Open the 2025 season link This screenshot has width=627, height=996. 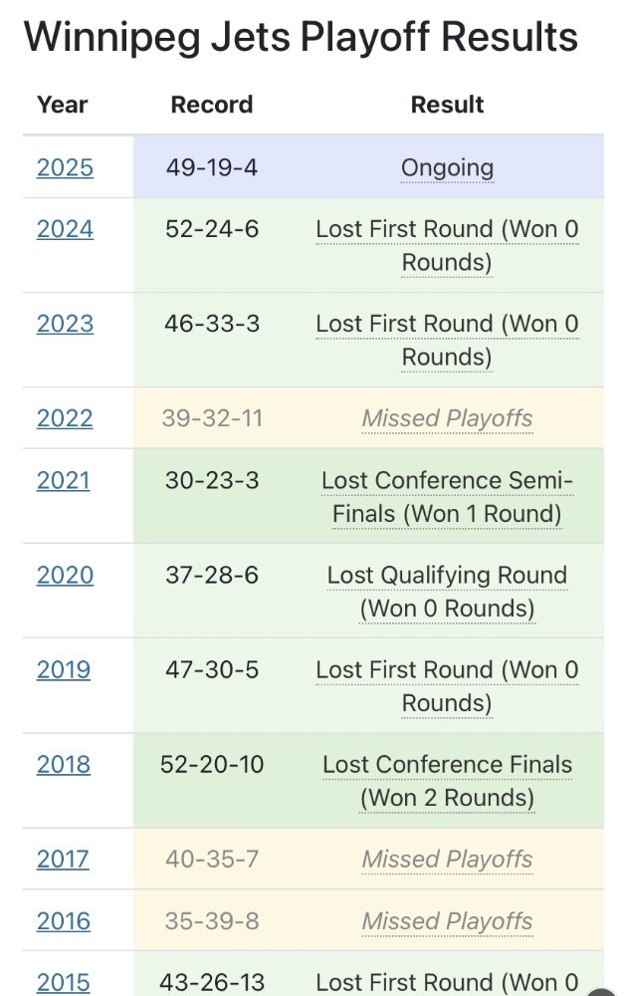pyautogui.click(x=65, y=167)
